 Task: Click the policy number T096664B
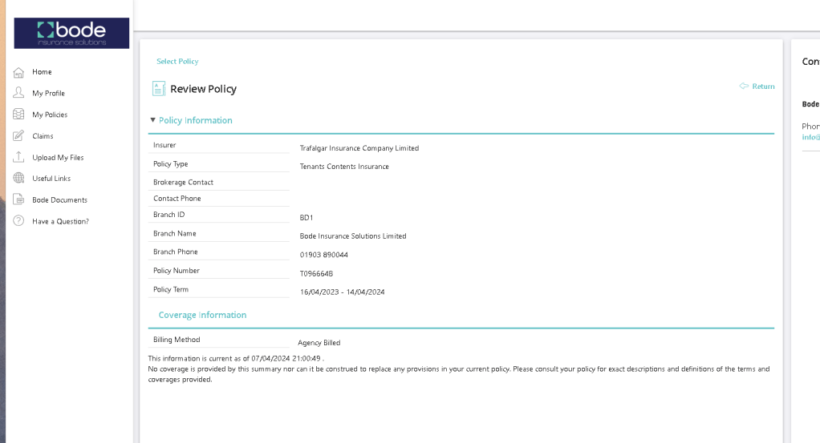point(316,273)
